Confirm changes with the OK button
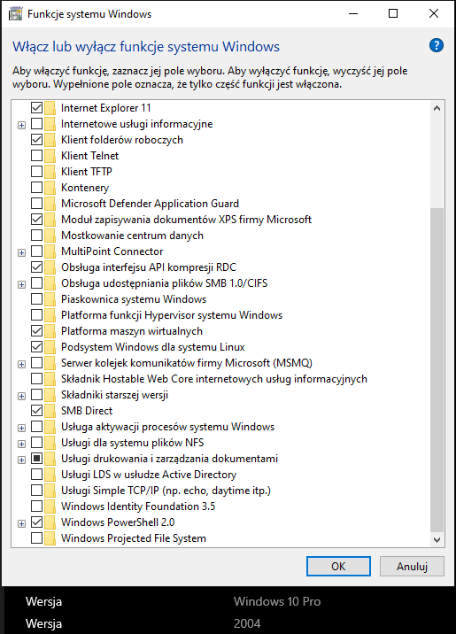The height and width of the screenshot is (634, 456). (x=338, y=566)
